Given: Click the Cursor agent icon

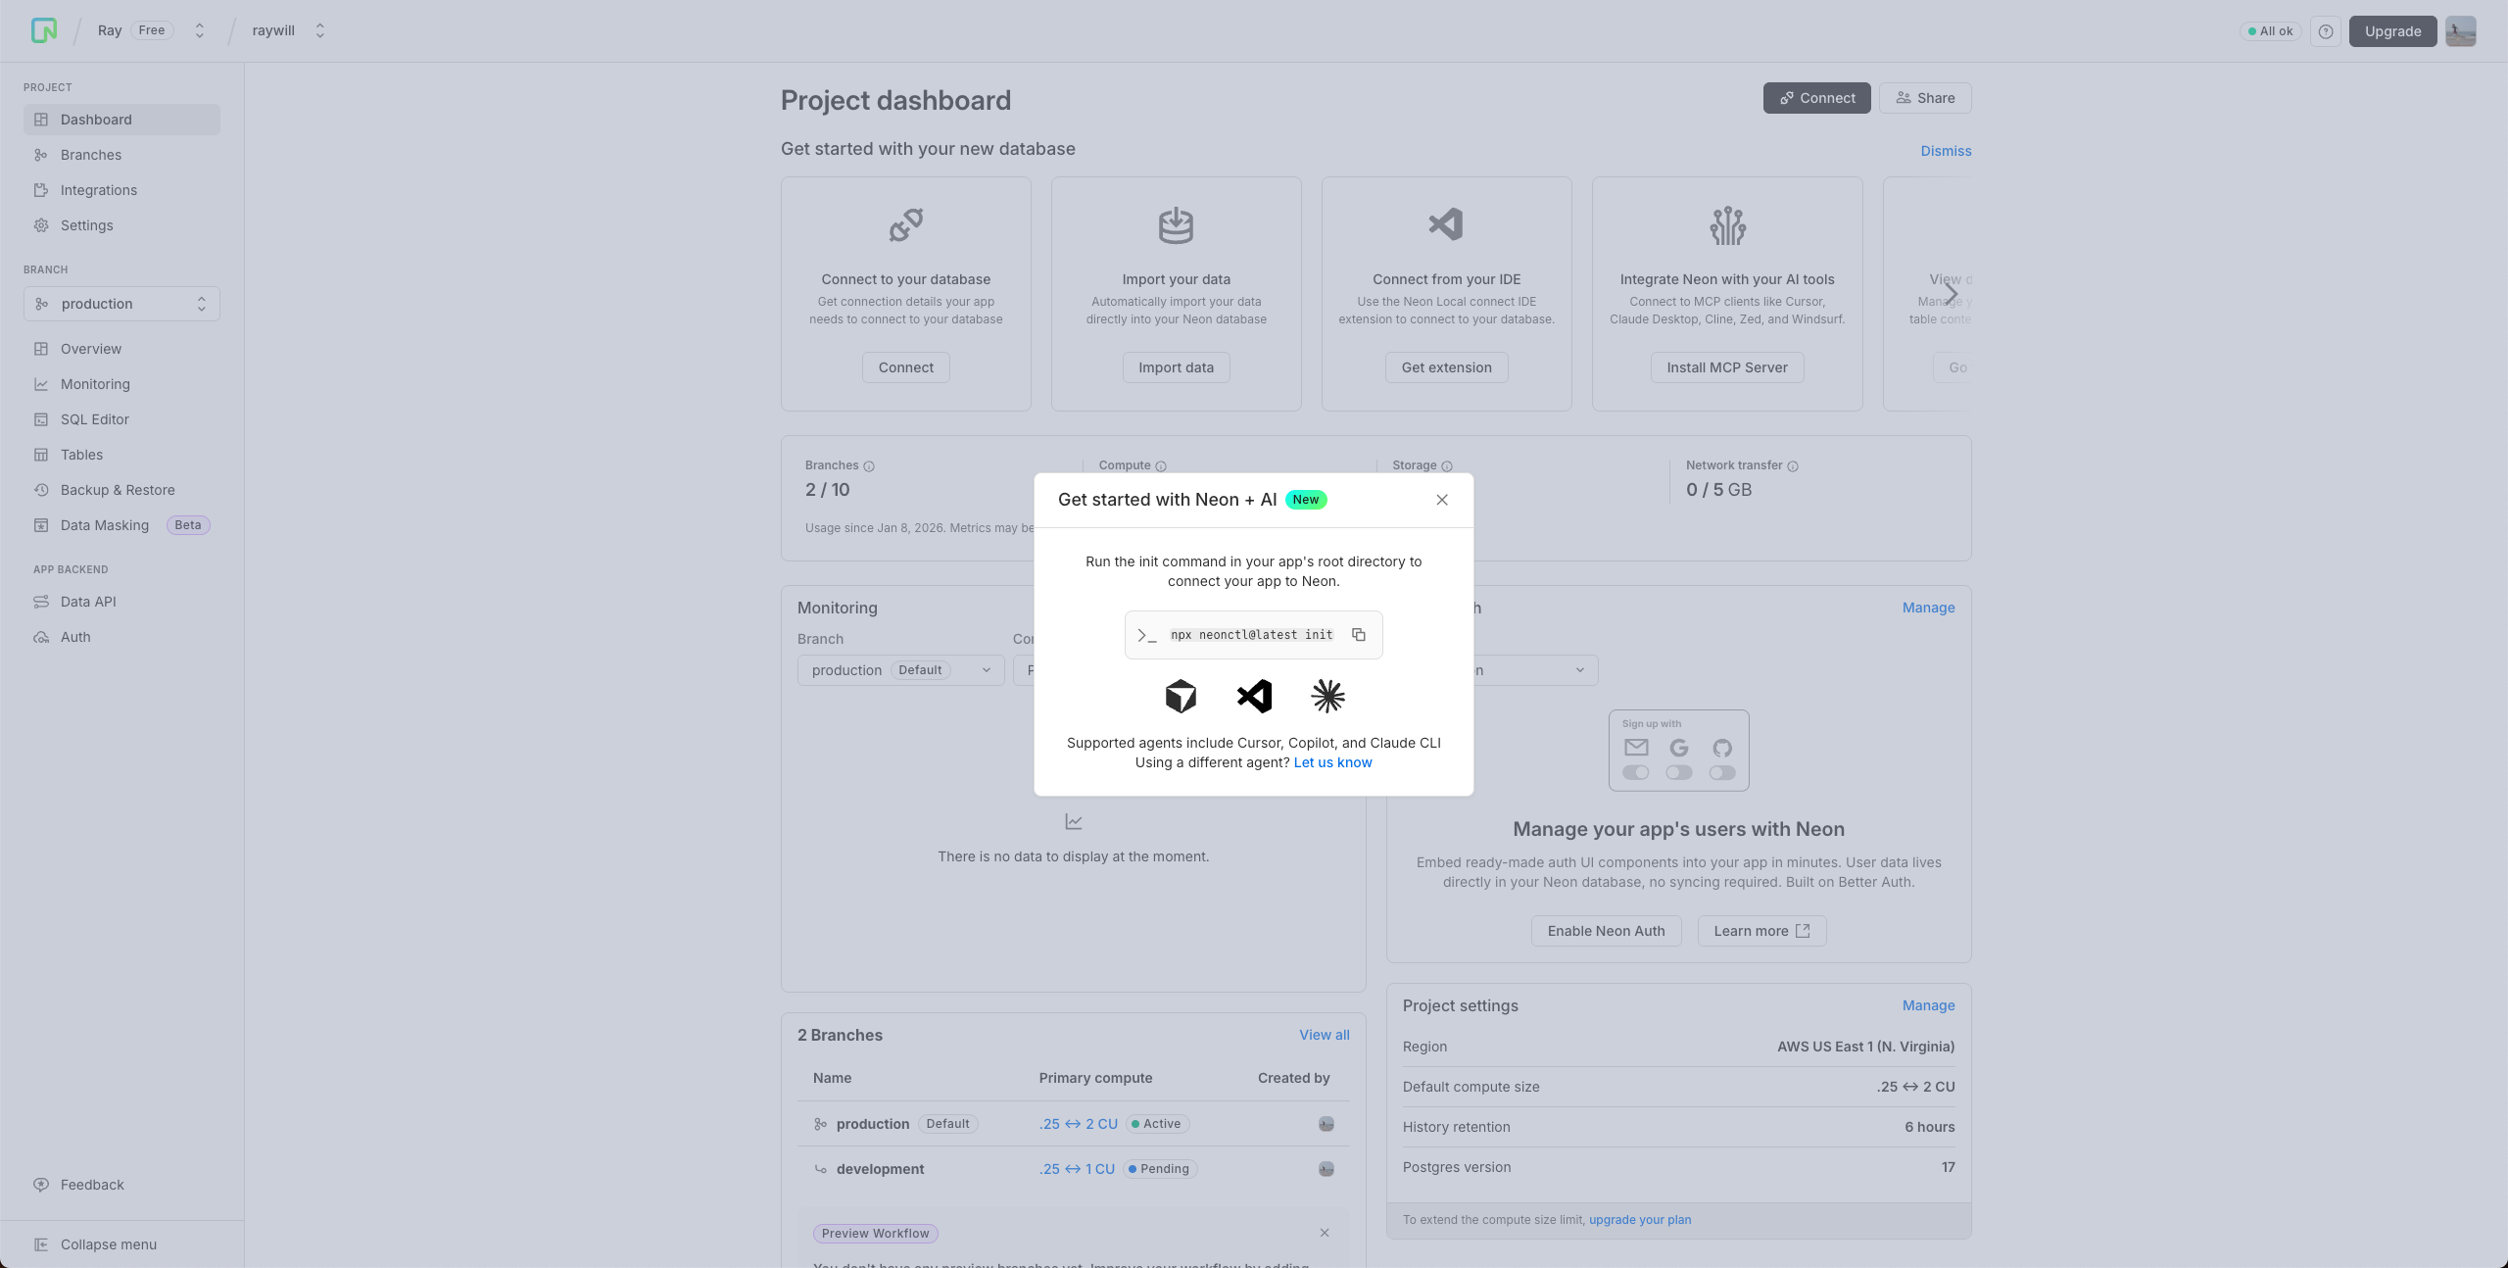Looking at the screenshot, I should point(1181,697).
